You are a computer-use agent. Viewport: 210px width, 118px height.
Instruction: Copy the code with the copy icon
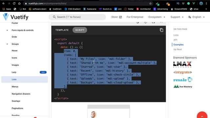coord(161,30)
